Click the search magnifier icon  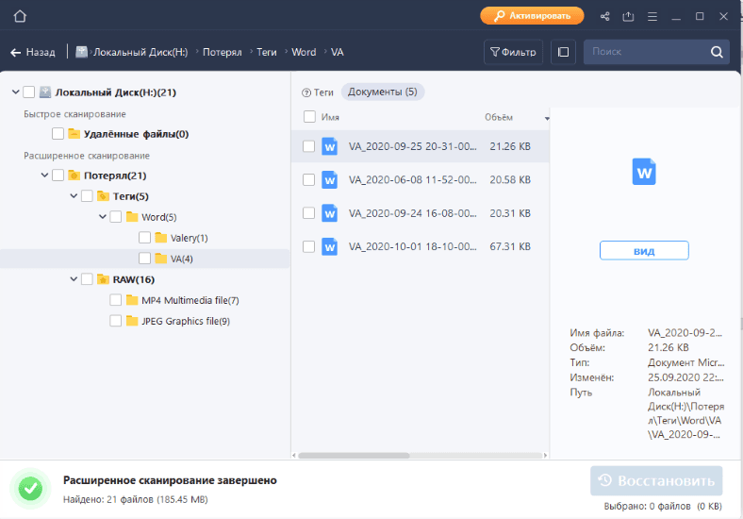pos(717,52)
